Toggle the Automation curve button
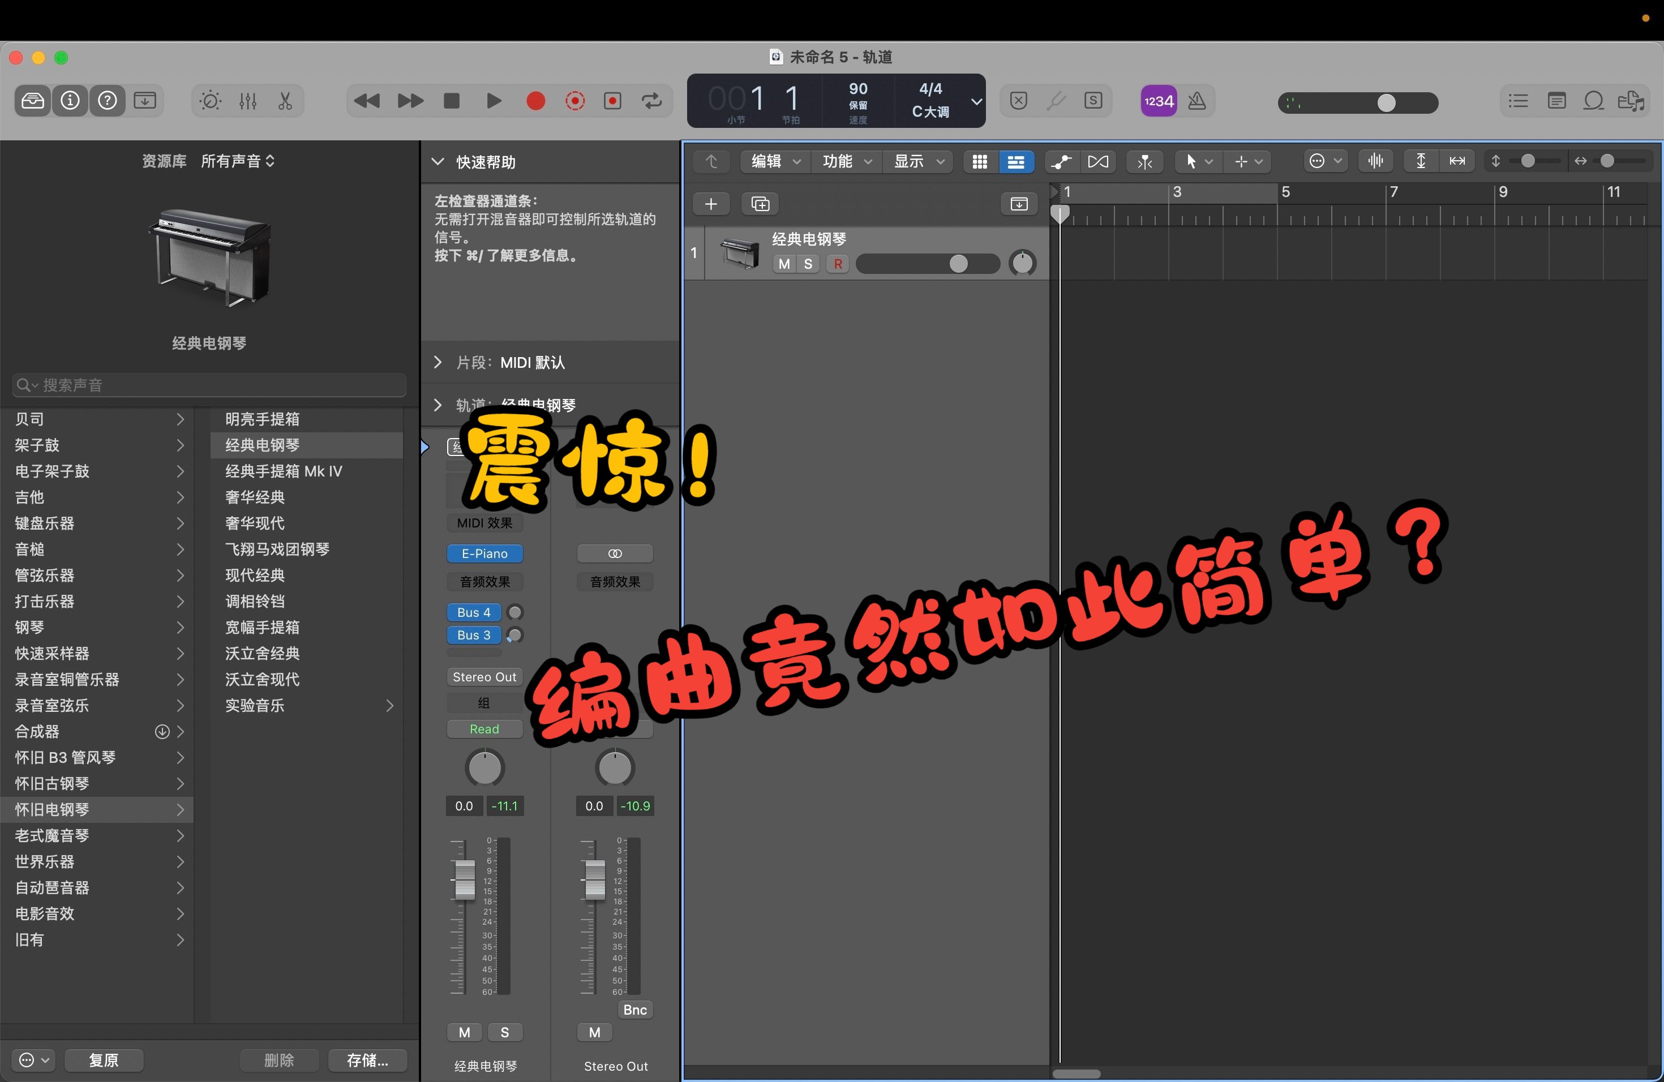This screenshot has height=1082, width=1664. (x=1062, y=161)
